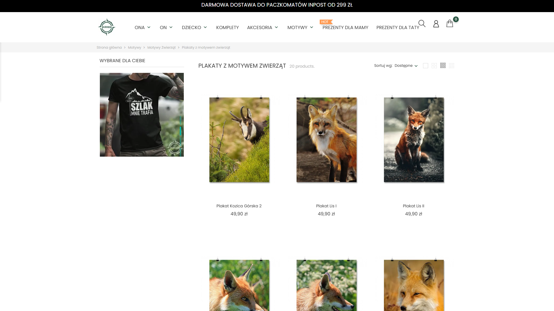Open PREZENTY DLA MAMY menu item
This screenshot has height=311, width=554.
click(345, 27)
